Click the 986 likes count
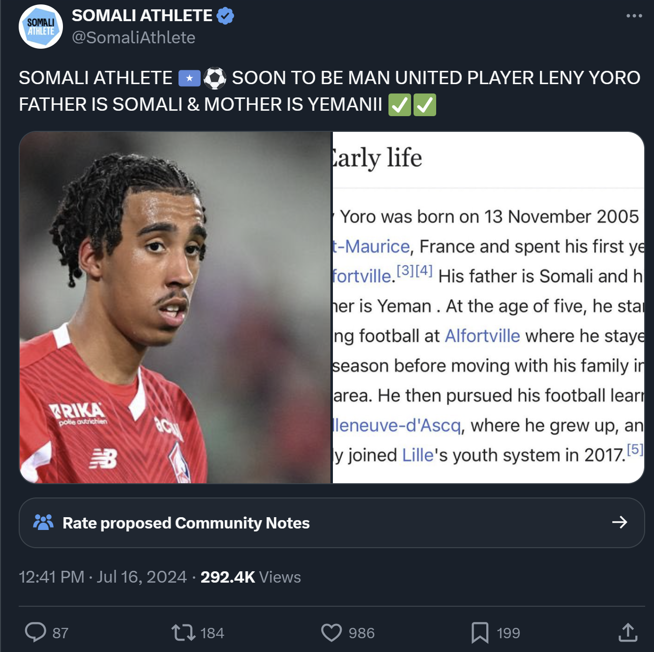Screen dimensions: 654x652 (x=361, y=633)
